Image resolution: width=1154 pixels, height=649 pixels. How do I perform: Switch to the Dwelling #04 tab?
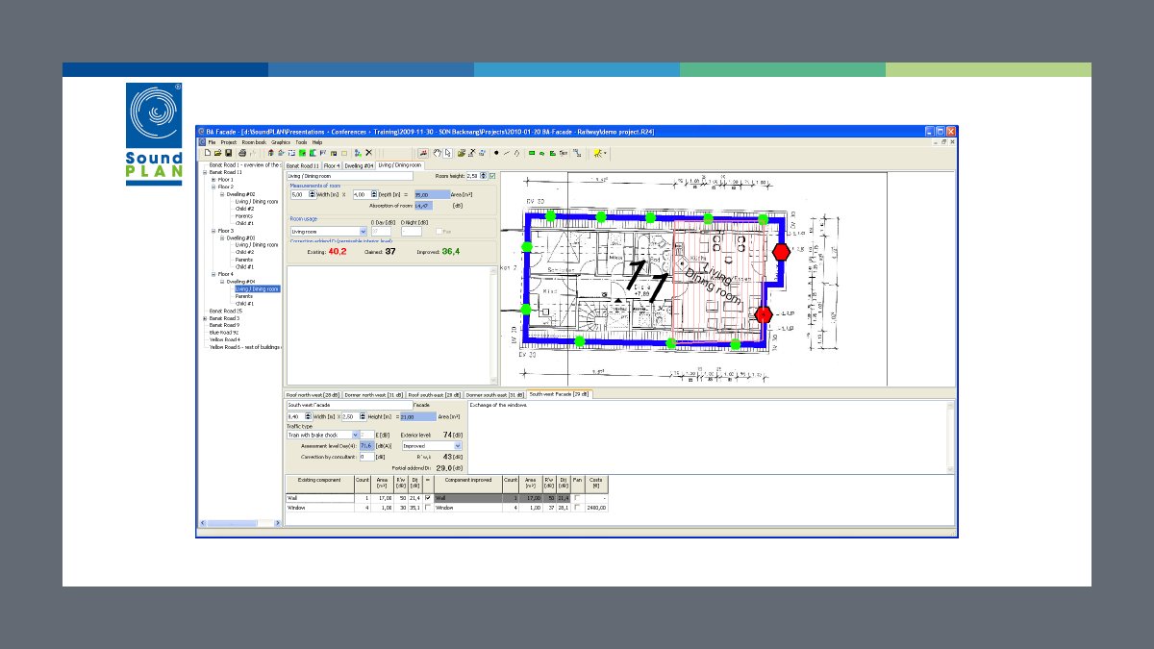point(359,165)
